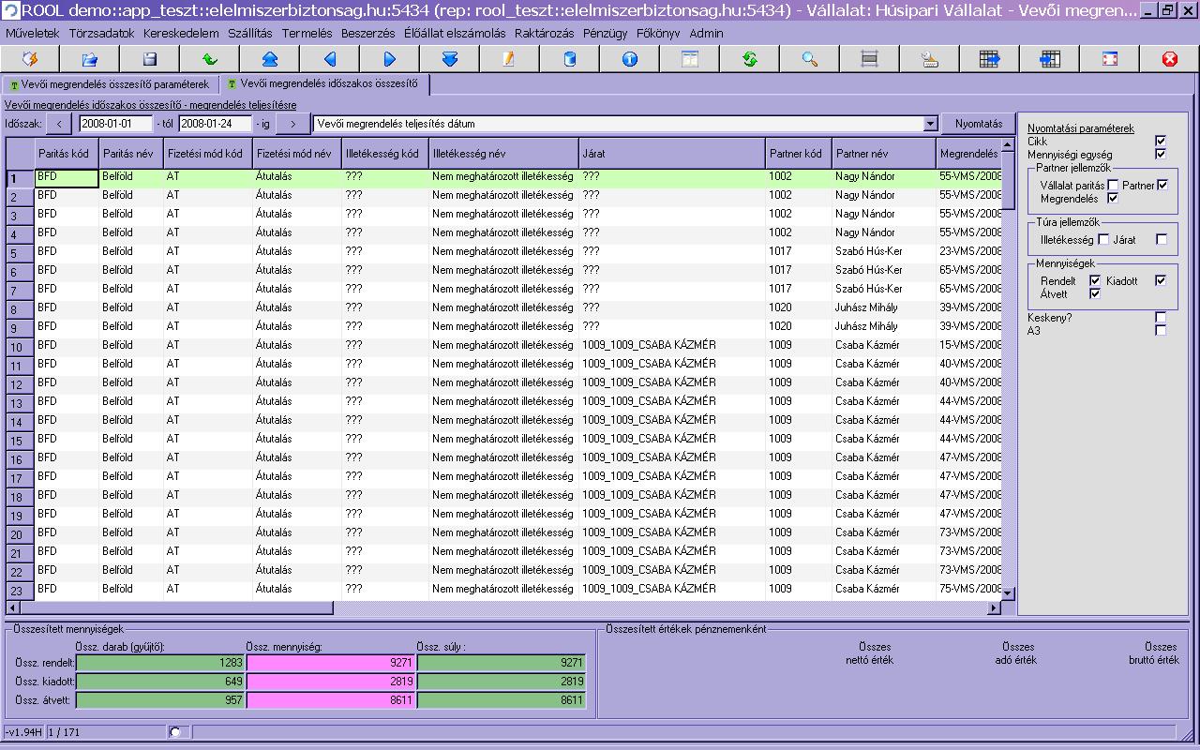Click the save floppy disk icon
Screen dimensions: 1200x750
pos(150,59)
